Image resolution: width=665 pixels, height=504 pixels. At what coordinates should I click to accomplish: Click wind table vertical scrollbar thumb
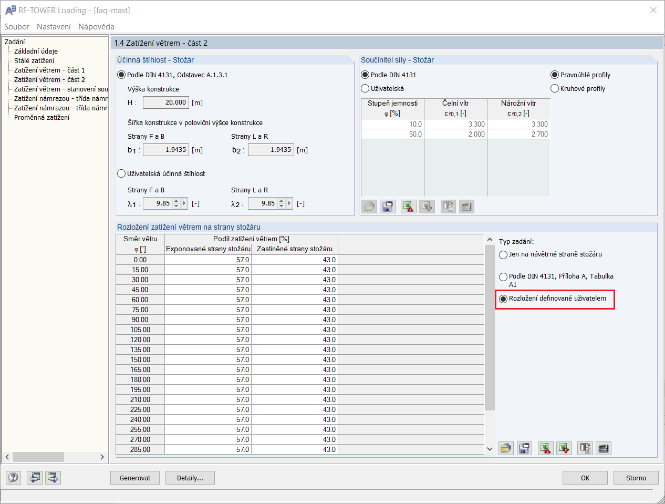tap(490, 328)
